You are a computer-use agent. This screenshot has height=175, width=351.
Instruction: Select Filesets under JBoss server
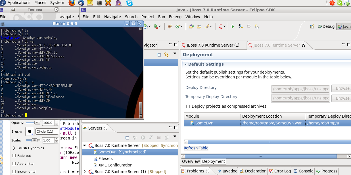click(x=105, y=159)
